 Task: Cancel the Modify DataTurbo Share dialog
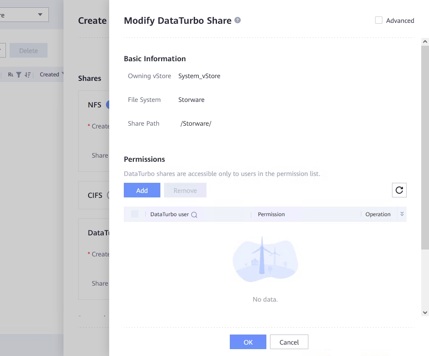[x=289, y=342]
